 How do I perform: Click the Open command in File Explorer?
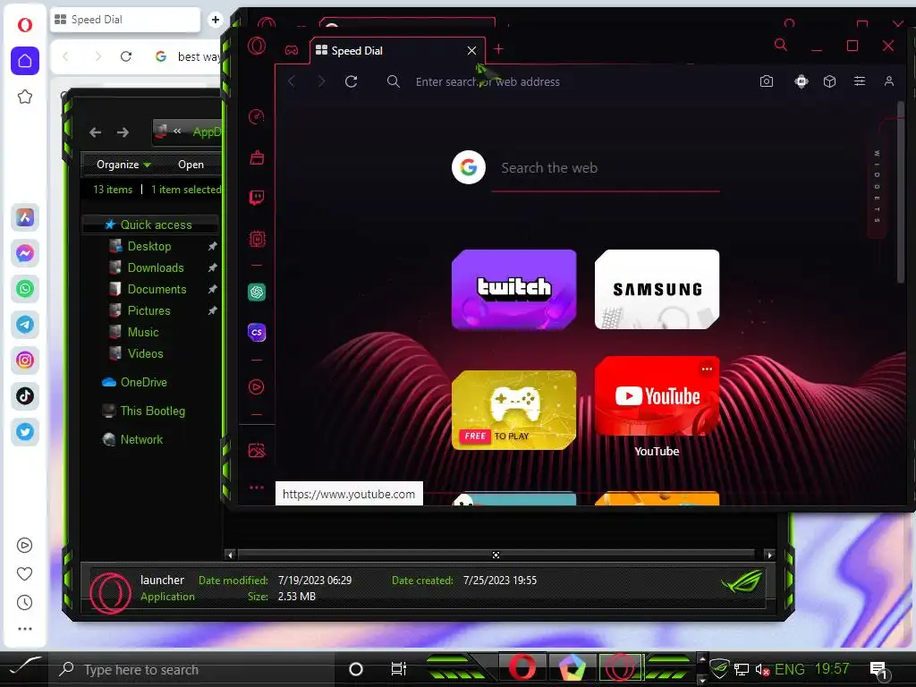pyautogui.click(x=191, y=165)
